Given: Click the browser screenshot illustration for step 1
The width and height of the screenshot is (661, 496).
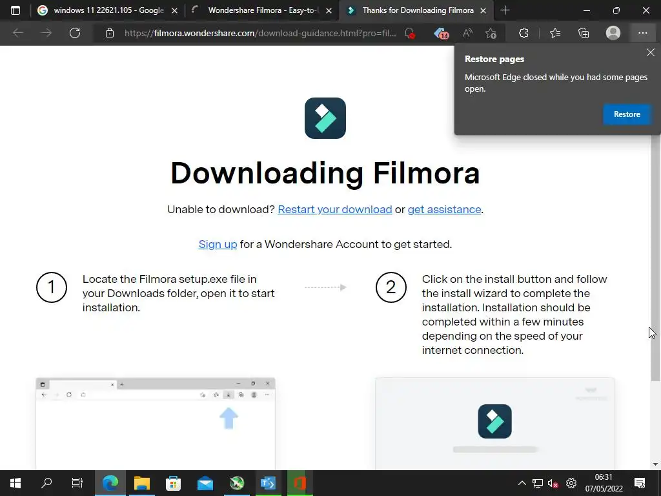Looking at the screenshot, I should pyautogui.click(x=156, y=424).
